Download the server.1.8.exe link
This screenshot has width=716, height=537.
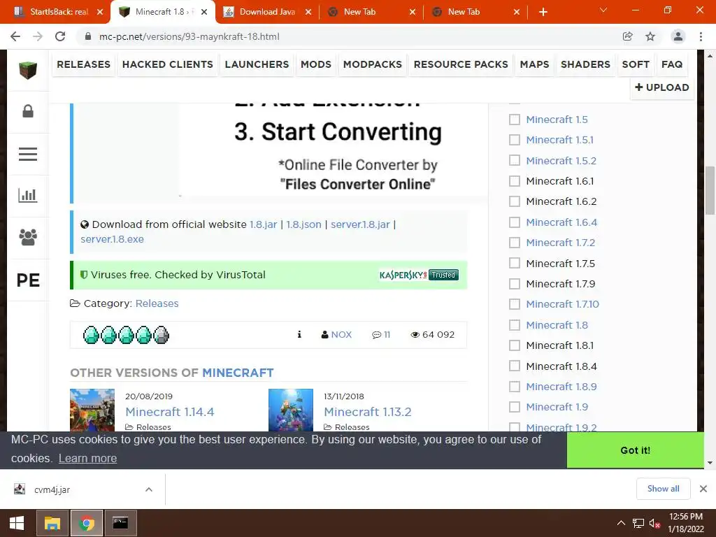point(113,239)
